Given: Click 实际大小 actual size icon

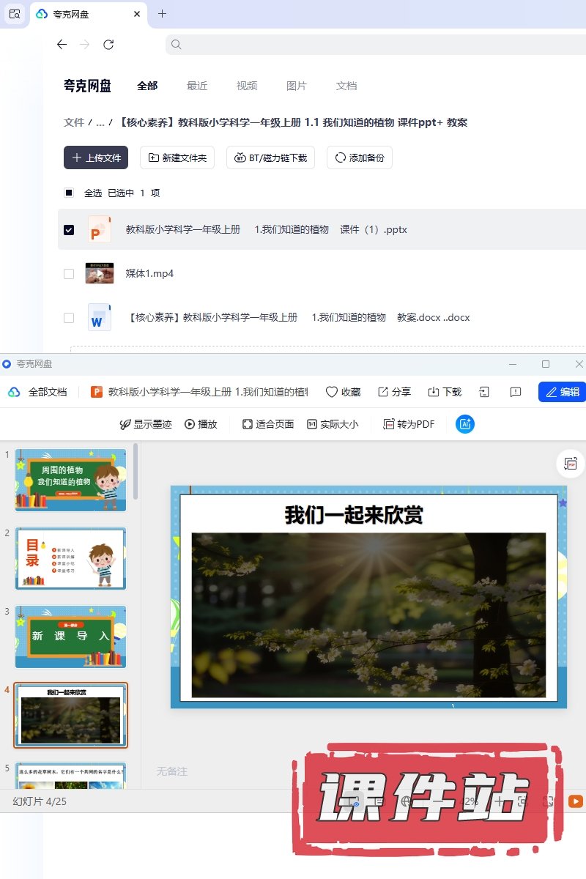Looking at the screenshot, I should 311,424.
